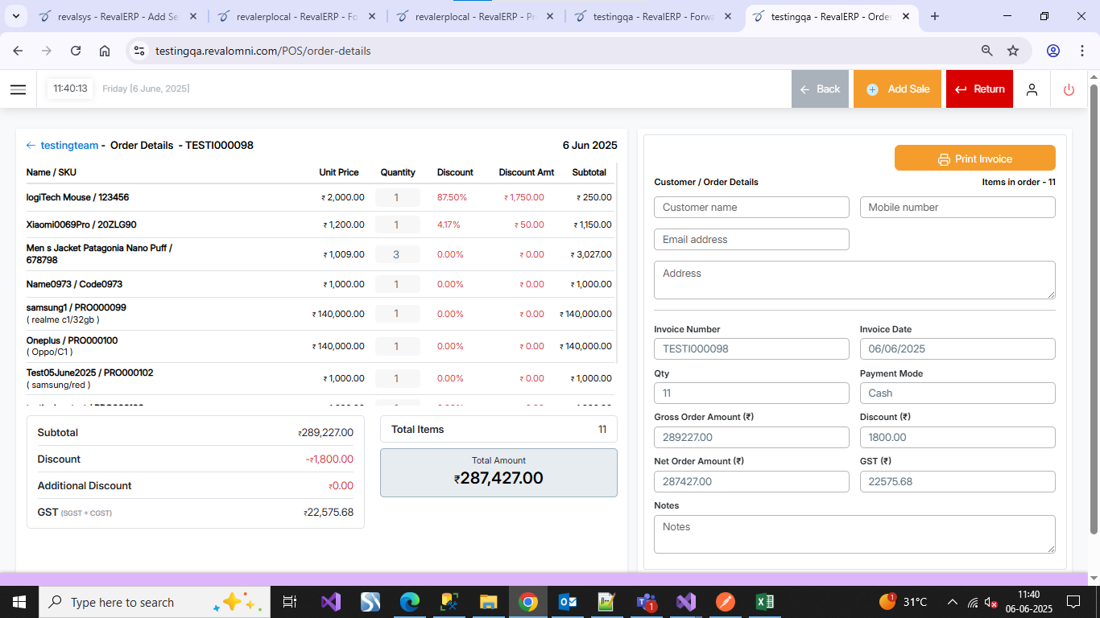Switch to testingqa Forward tab

coord(654,16)
